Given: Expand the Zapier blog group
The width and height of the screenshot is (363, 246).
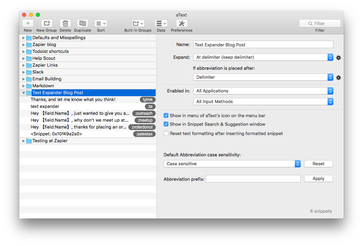Looking at the screenshot, I should (23, 45).
